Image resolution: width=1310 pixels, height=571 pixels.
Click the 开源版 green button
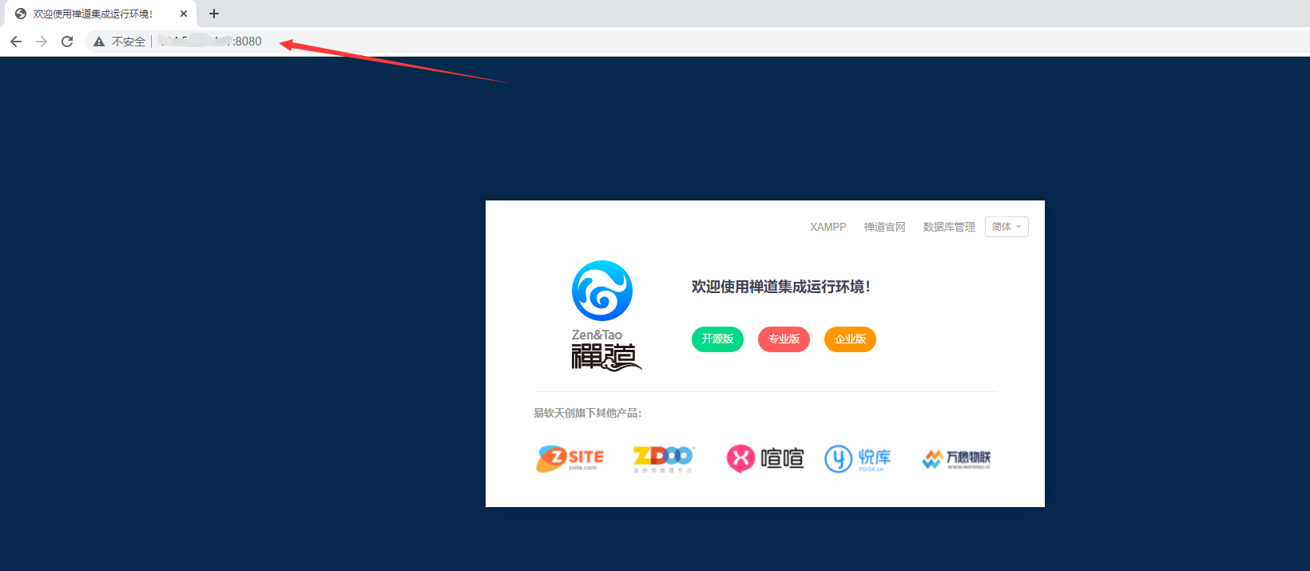[x=717, y=339]
